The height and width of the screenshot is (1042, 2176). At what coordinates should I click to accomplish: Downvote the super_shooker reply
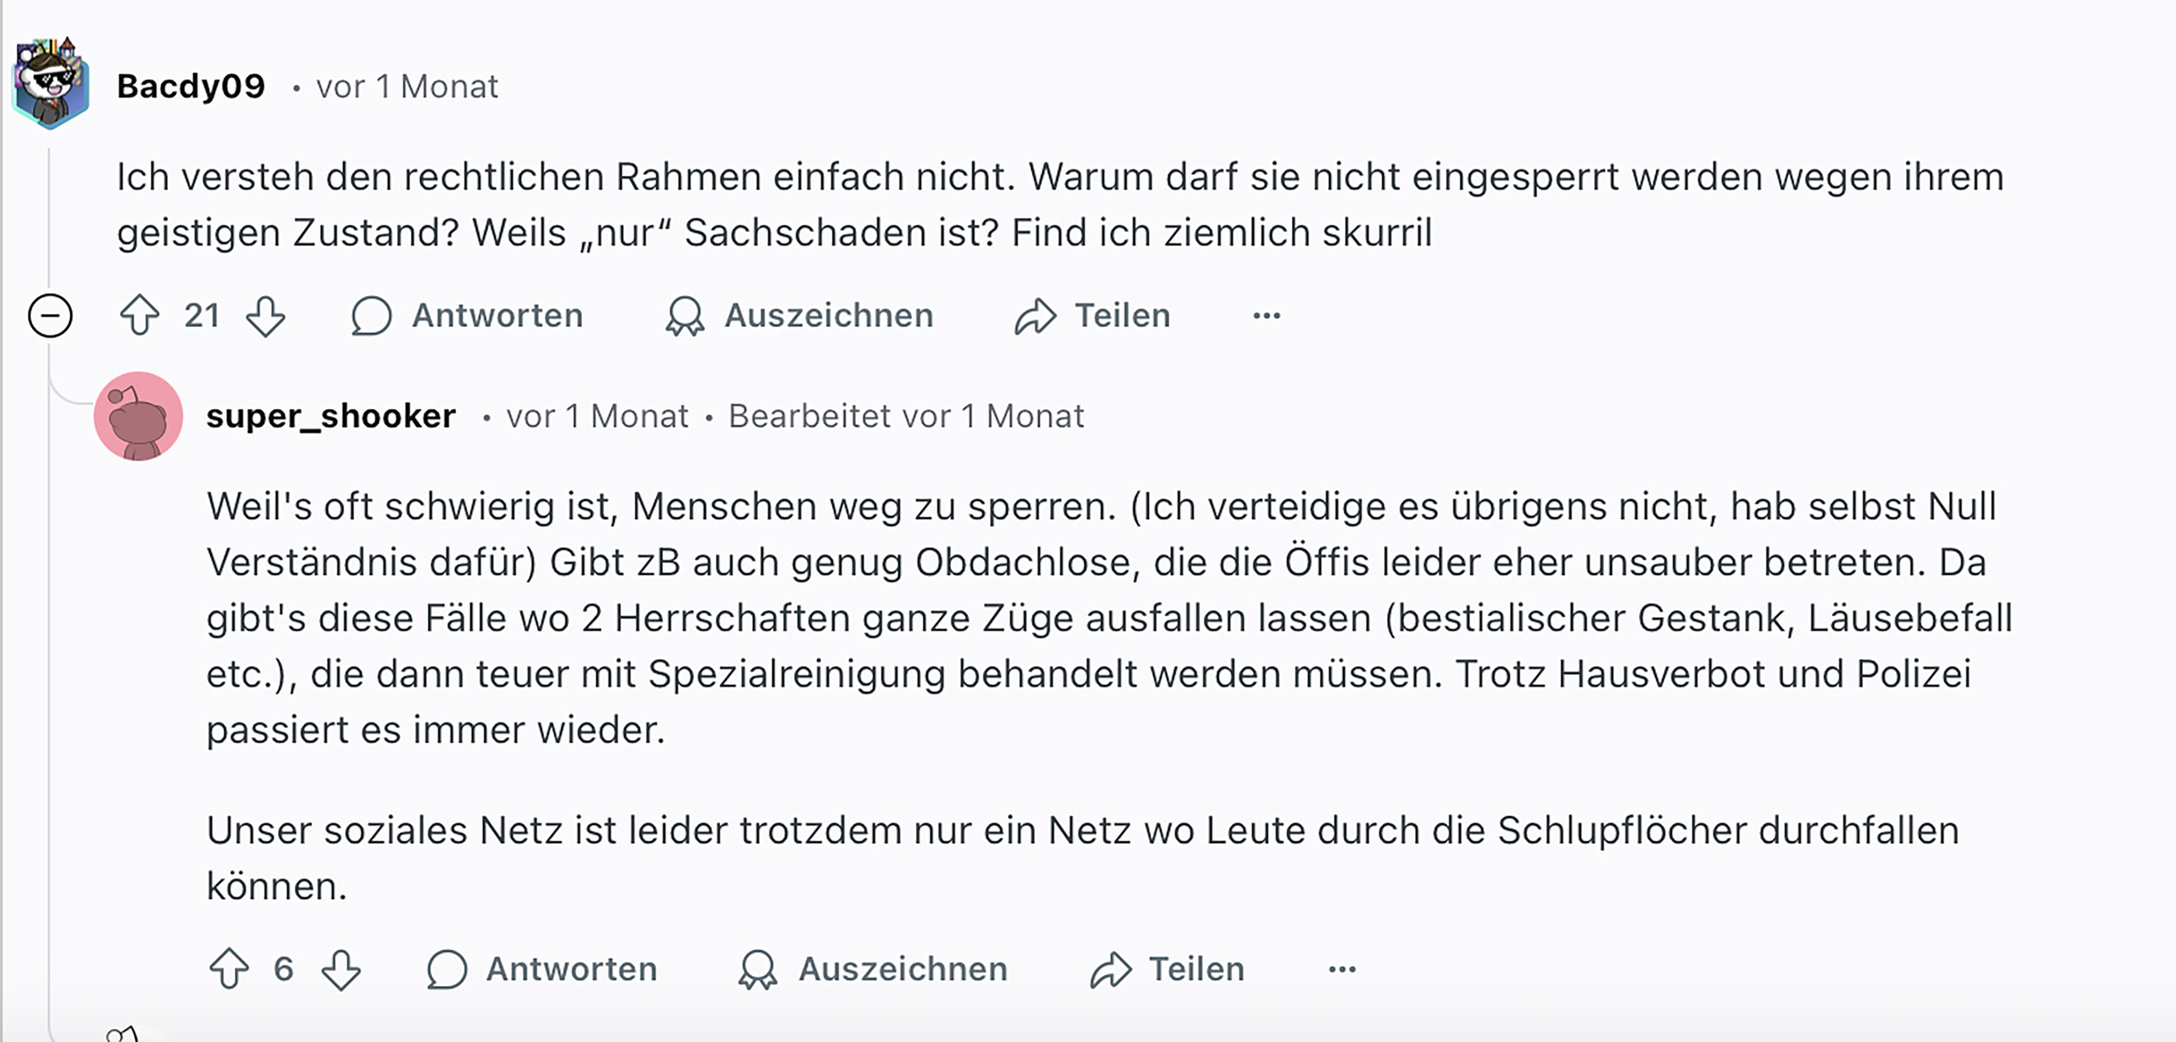point(341,968)
